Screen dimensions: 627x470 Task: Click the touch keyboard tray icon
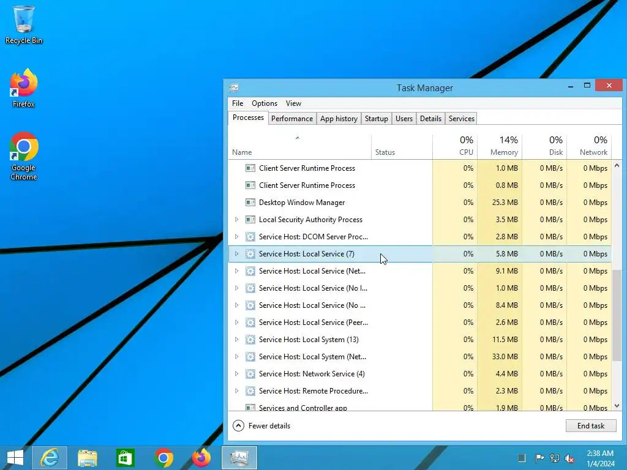pos(522,458)
